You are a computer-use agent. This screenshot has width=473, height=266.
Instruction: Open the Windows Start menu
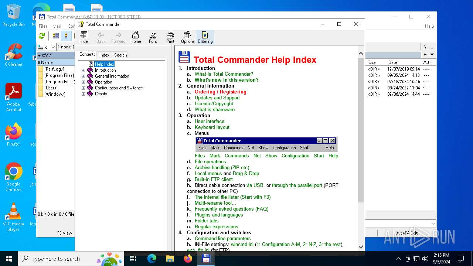9,259
